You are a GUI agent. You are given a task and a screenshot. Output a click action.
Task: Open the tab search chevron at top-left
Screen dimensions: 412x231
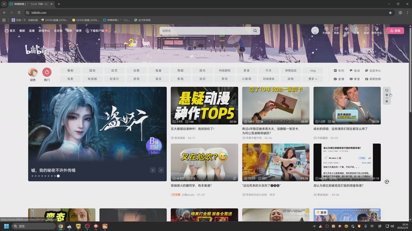[x=4, y=4]
